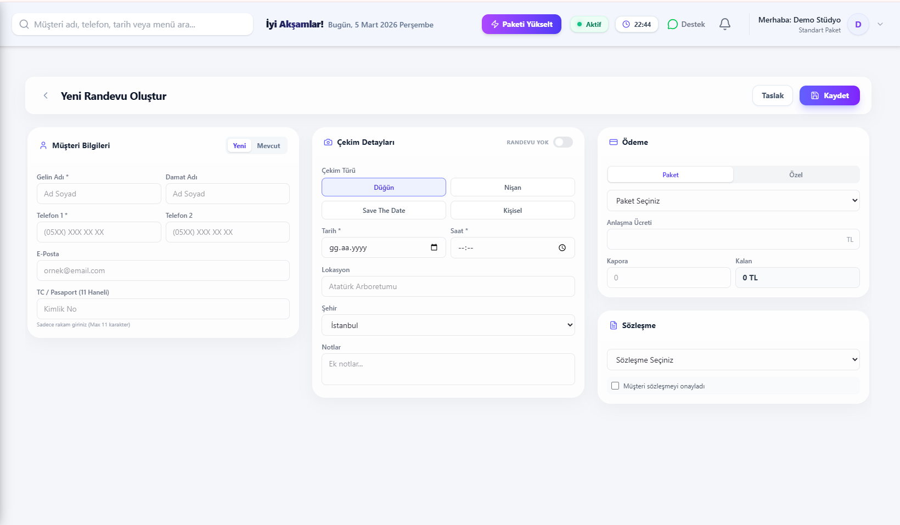Click the notification bell icon
The height and width of the screenshot is (525, 900).
tap(724, 24)
